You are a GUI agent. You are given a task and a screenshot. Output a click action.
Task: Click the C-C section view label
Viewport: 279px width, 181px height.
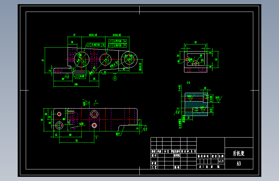189,83
